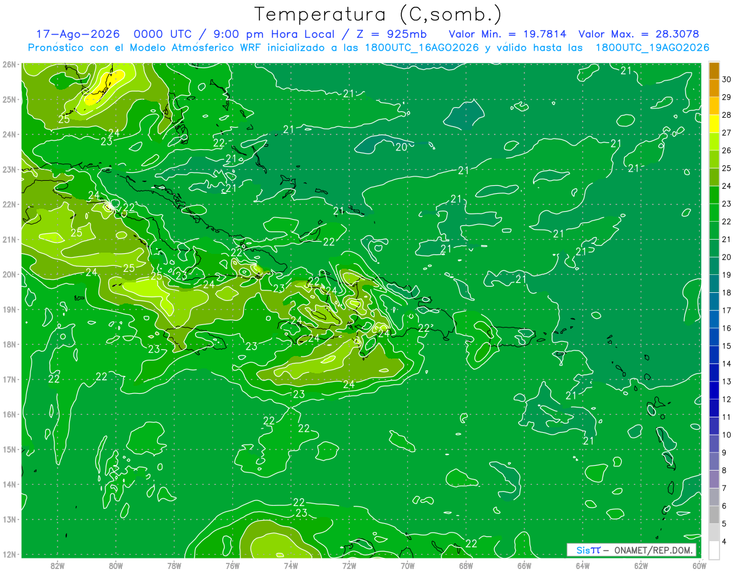
Task: Click 'Valor Max. = 28.3078' value
Action: [639, 34]
